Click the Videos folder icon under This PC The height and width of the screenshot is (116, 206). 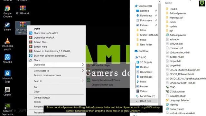[138, 91]
